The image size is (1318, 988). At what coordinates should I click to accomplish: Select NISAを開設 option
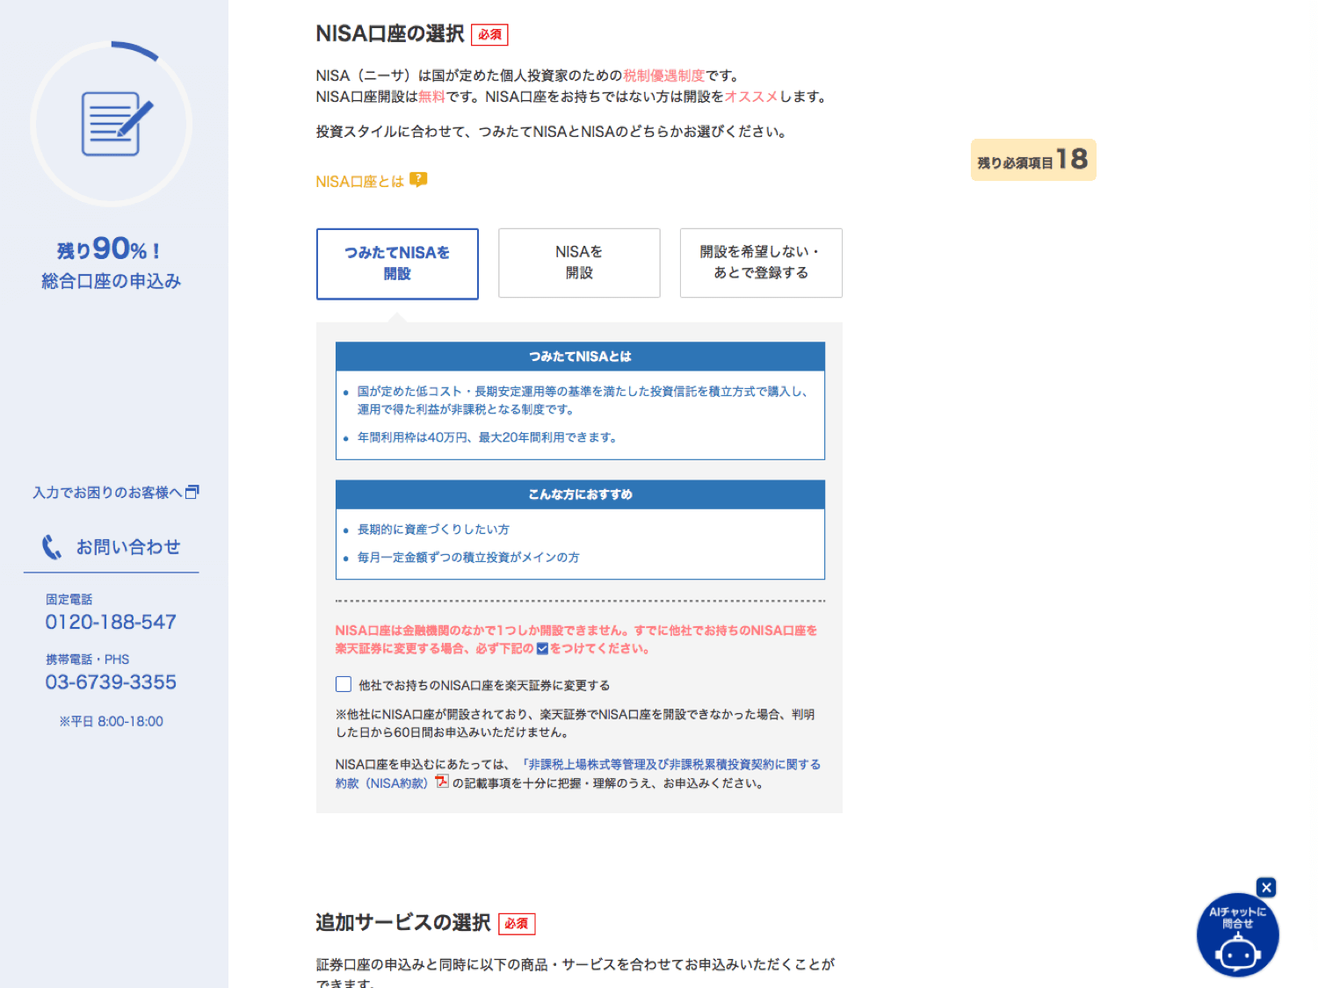[x=579, y=263]
